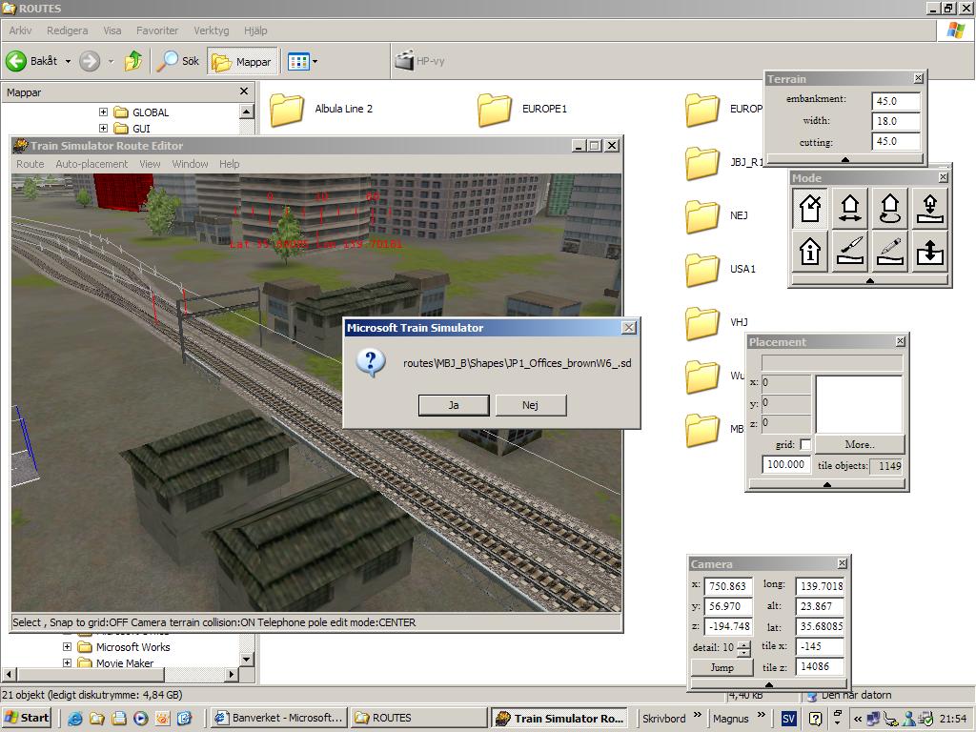The height and width of the screenshot is (732, 976).
Task: Toggle the Mappar folders pane button
Action: 243,61
